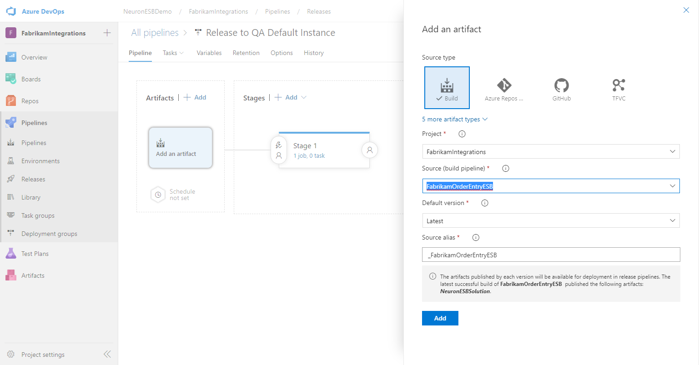
Task: Click the Schedule not set label
Action: [182, 195]
